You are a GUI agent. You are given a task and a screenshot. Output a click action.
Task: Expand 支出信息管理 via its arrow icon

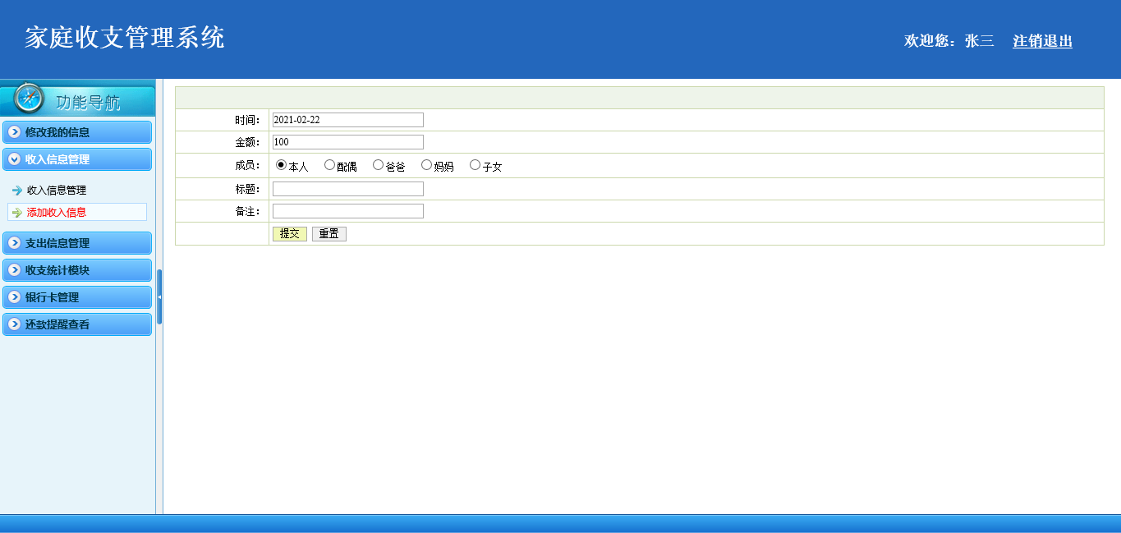14,243
